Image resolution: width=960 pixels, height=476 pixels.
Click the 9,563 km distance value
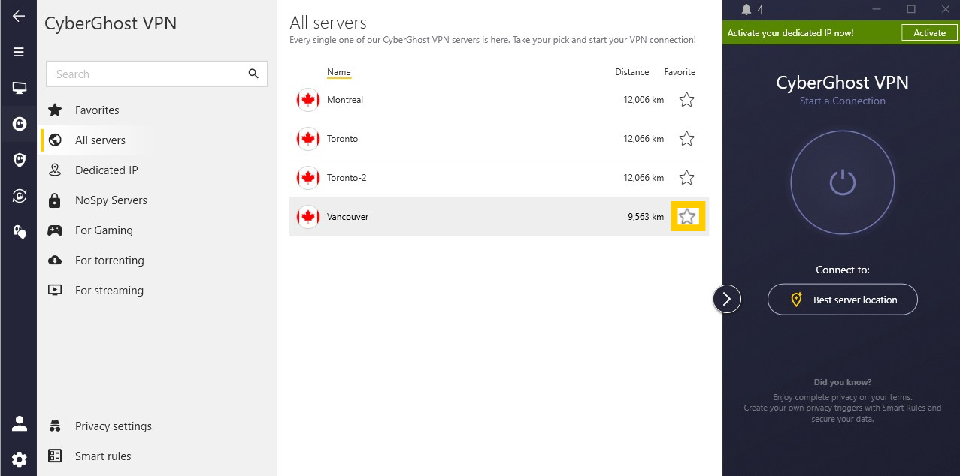(646, 217)
